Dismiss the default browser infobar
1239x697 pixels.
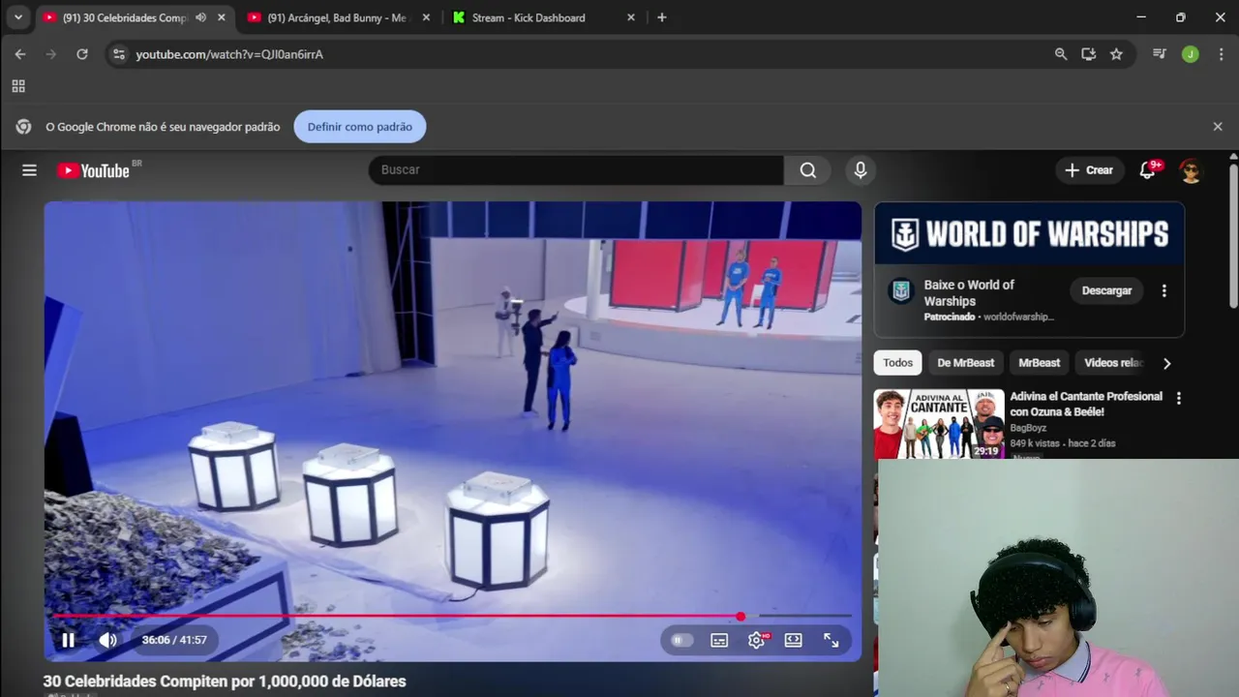pyautogui.click(x=1218, y=127)
